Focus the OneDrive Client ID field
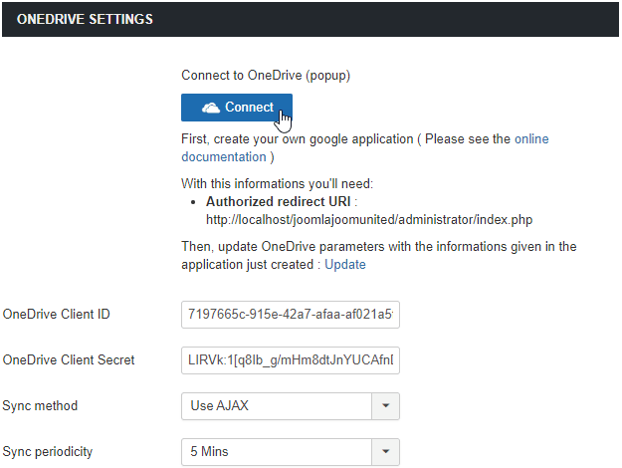This screenshot has height=468, width=622. [290, 315]
